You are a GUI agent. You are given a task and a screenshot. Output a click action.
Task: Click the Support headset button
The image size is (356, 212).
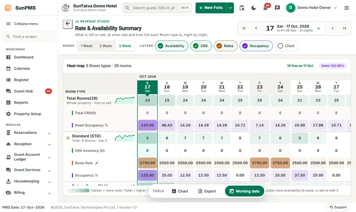pos(338,207)
